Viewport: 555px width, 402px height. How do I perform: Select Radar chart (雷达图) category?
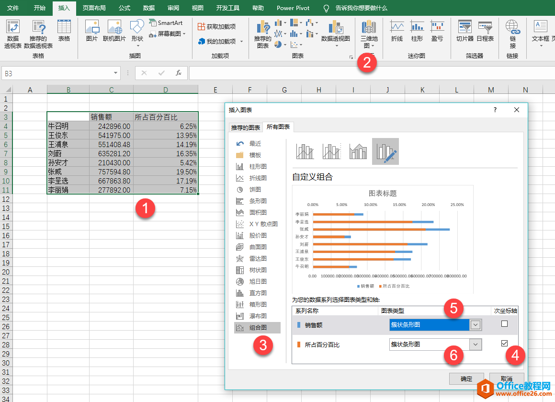pyautogui.click(x=257, y=259)
